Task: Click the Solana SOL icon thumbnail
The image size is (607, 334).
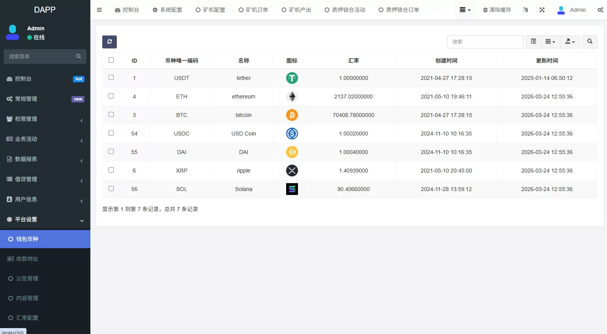Action: click(292, 189)
